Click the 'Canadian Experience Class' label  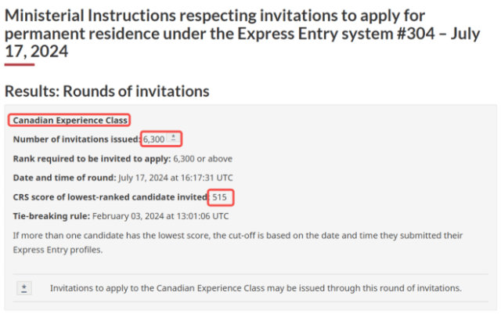click(70, 121)
